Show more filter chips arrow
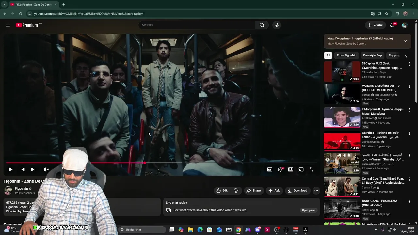This screenshot has height=235, width=418. (x=406, y=56)
